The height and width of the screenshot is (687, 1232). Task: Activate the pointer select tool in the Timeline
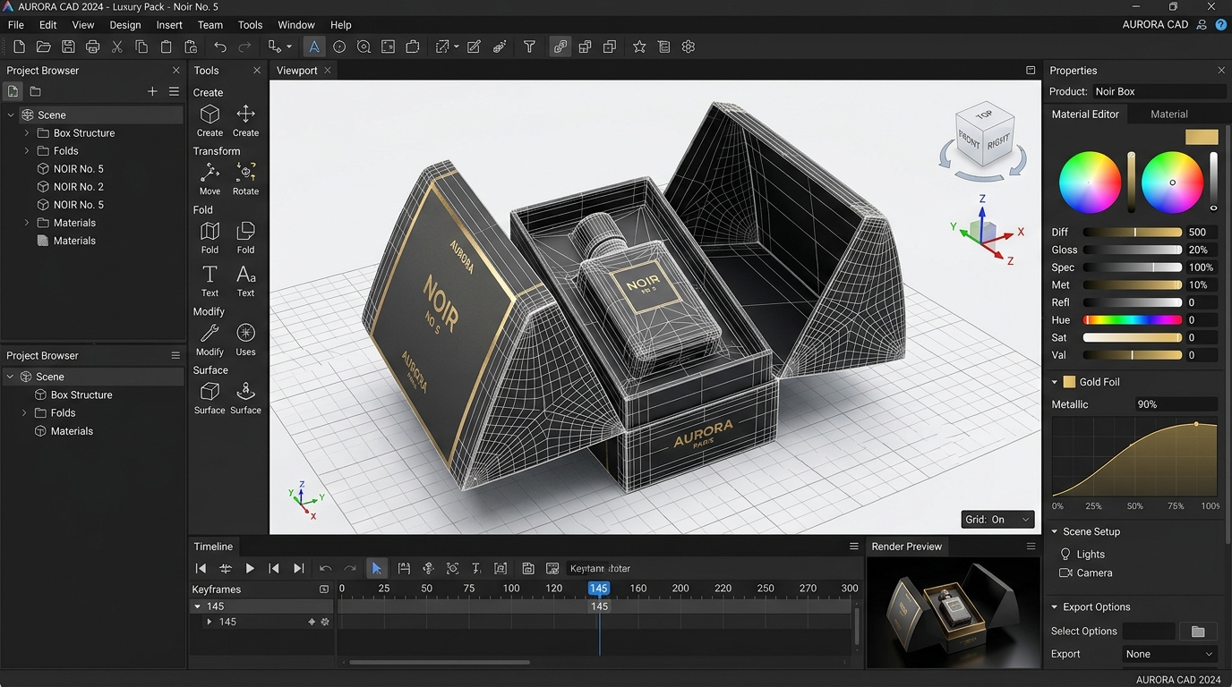tap(377, 568)
